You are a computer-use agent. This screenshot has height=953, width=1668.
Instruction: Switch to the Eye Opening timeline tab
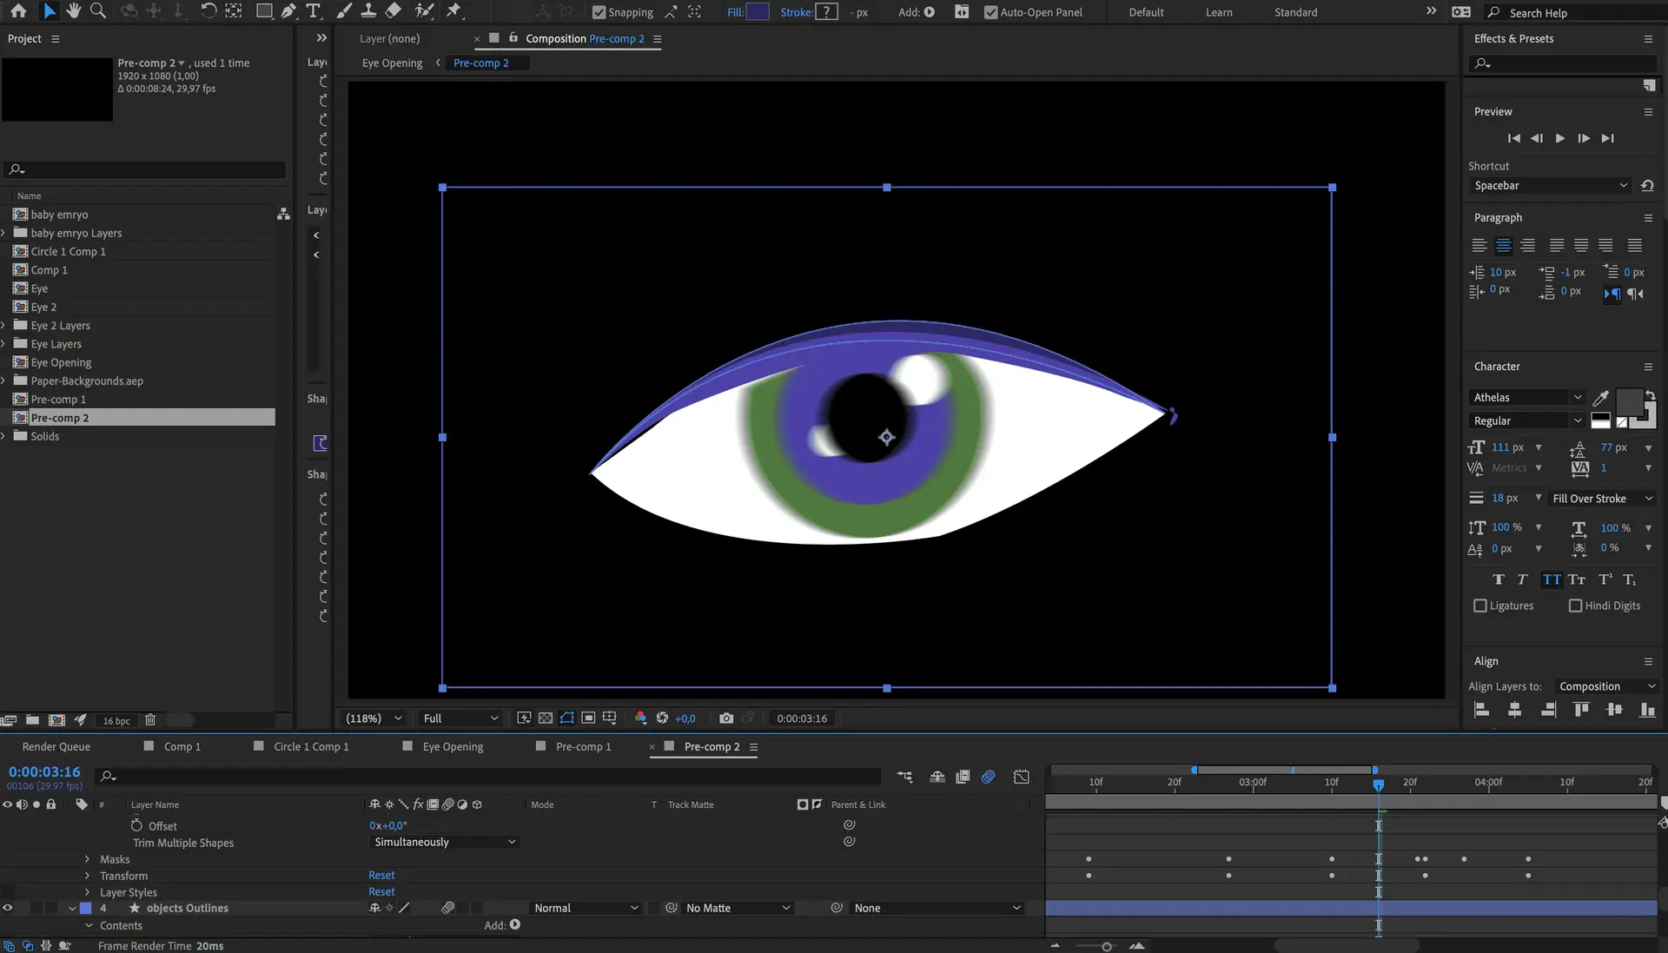coord(452,746)
